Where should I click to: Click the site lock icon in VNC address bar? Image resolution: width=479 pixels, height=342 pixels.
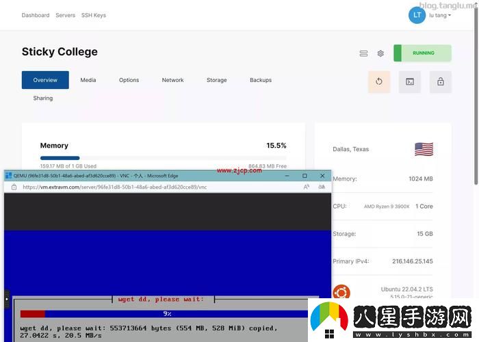(14, 187)
